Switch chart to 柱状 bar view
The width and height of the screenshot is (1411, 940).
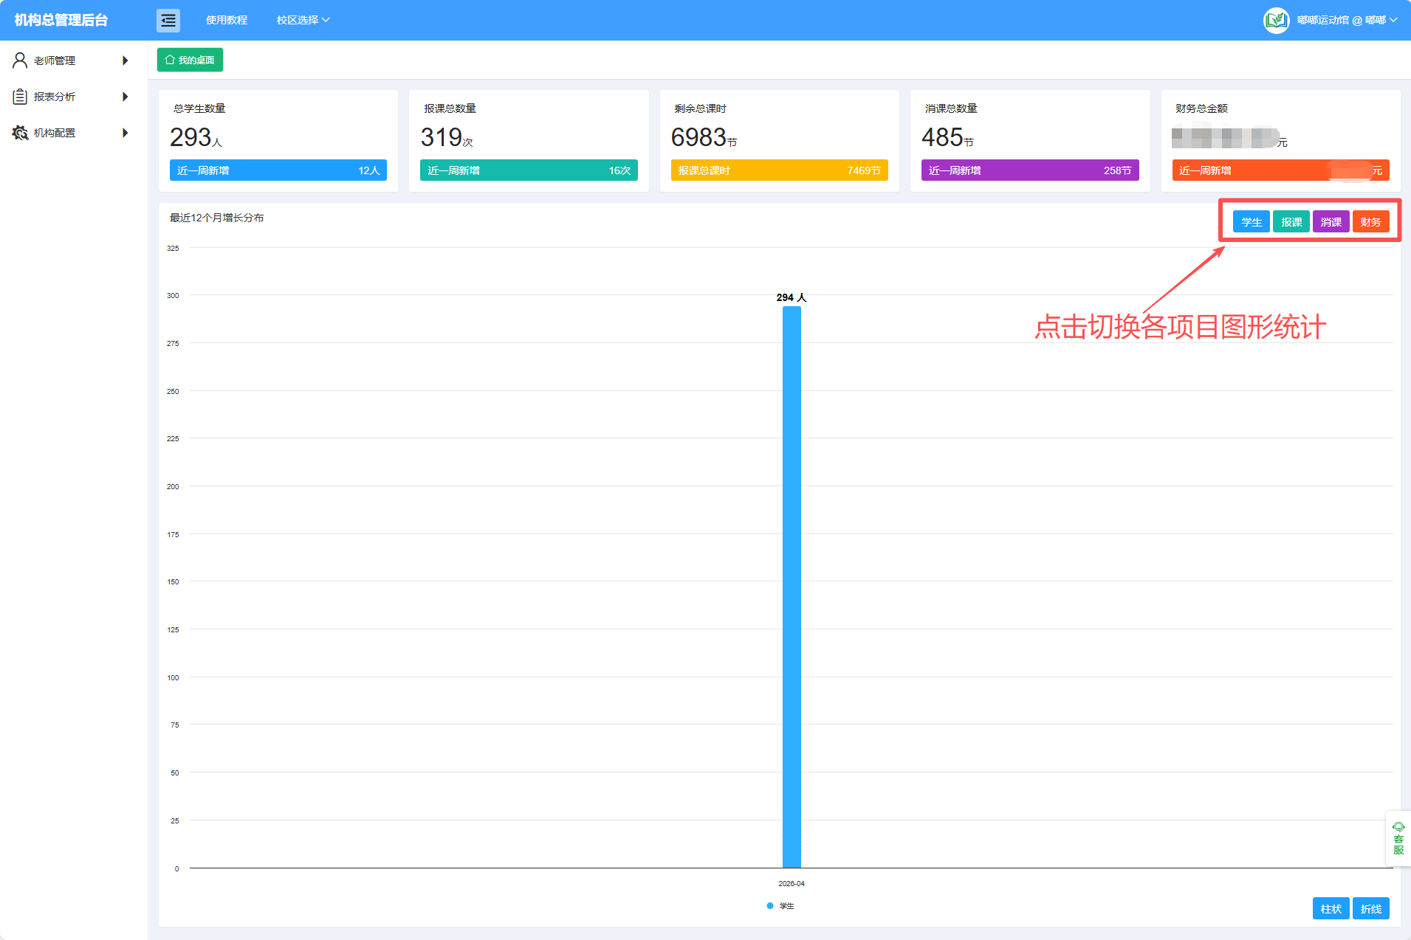[1331, 908]
